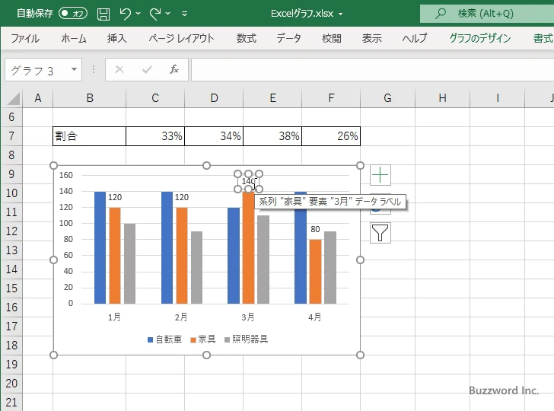Image resolution: width=554 pixels, height=411 pixels.
Task: Click the Insert Function fx icon
Action: coord(174,69)
